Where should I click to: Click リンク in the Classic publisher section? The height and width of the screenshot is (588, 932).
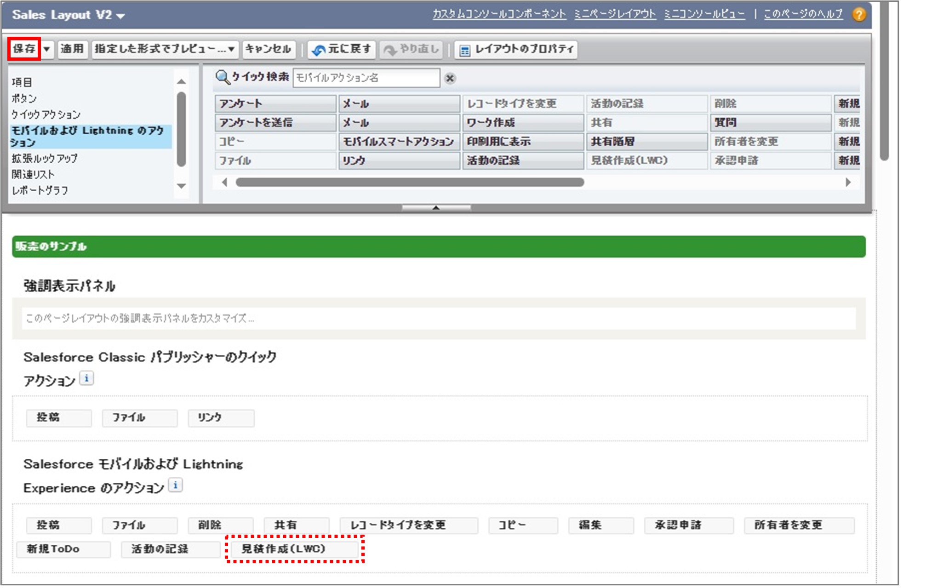pos(221,417)
